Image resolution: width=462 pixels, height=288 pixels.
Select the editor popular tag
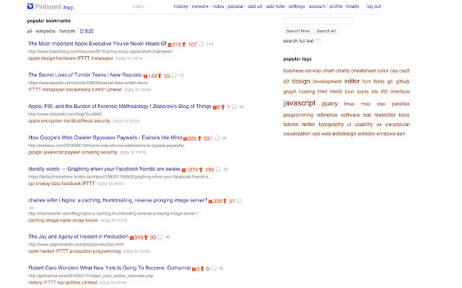click(x=352, y=81)
